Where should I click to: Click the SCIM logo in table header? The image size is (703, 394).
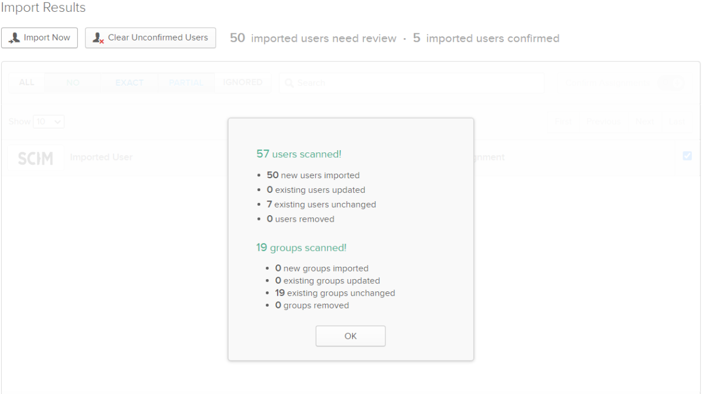click(36, 158)
